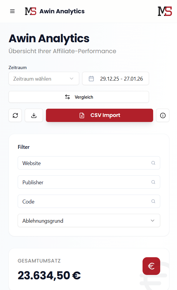Screen dimensions: 177x290
Task: Open the info tooltip icon
Action: point(163,115)
